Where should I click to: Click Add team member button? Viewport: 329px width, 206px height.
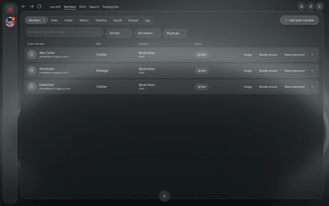(299, 20)
